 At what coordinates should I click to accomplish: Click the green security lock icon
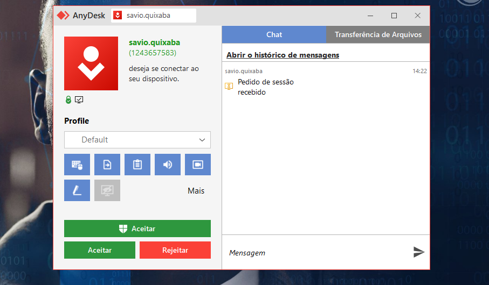(x=68, y=99)
